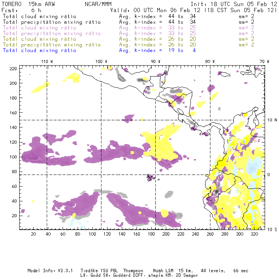Screen dimensions: 279x279
Task: Click the purple "Total cloud mixing ratio" legend label
Action: click(x=40, y=28)
